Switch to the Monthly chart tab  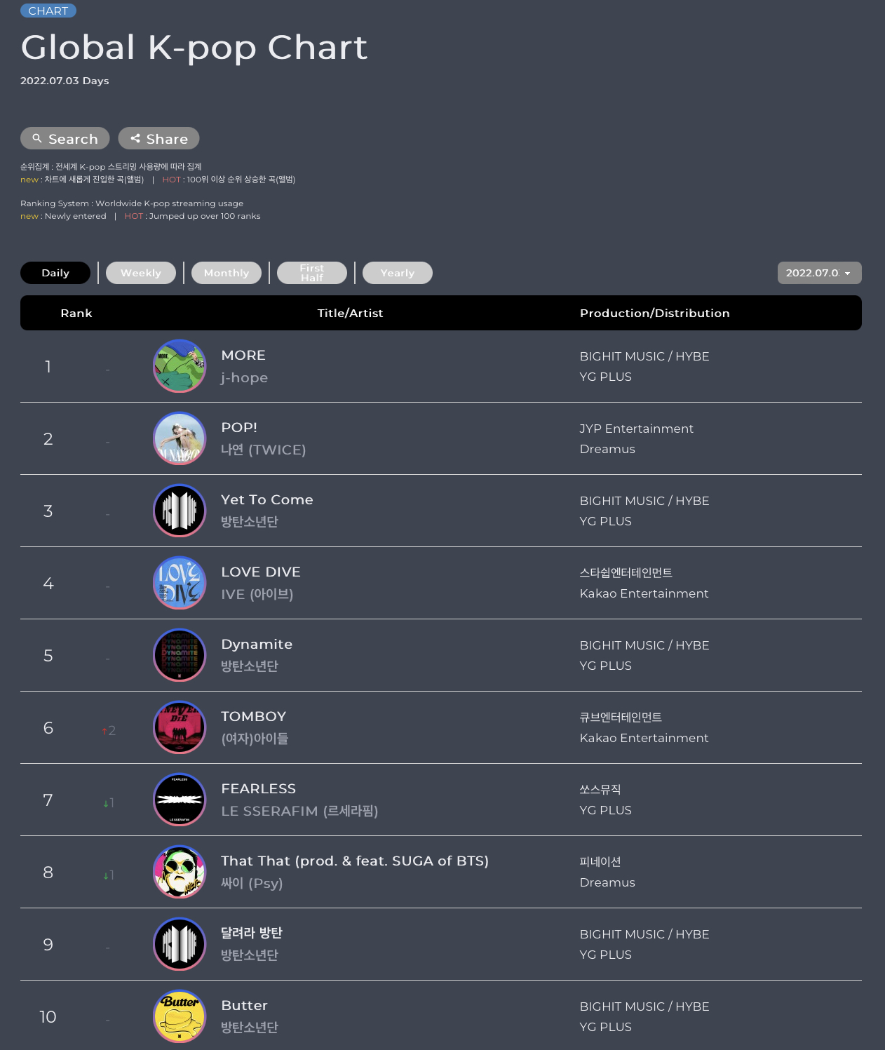[x=227, y=273]
